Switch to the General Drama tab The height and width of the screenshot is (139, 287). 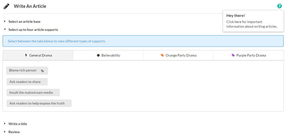(38, 55)
